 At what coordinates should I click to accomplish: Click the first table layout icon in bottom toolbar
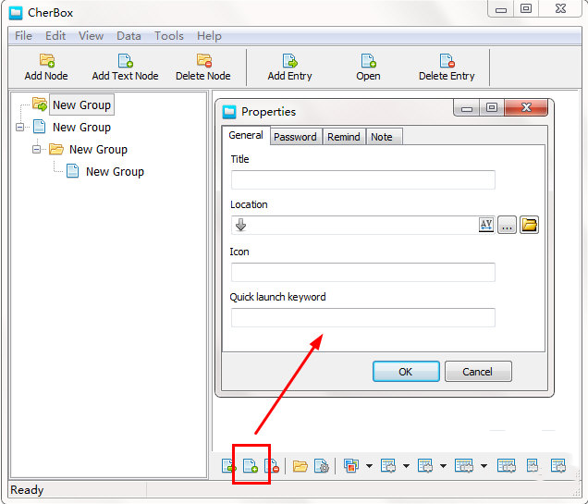(388, 466)
